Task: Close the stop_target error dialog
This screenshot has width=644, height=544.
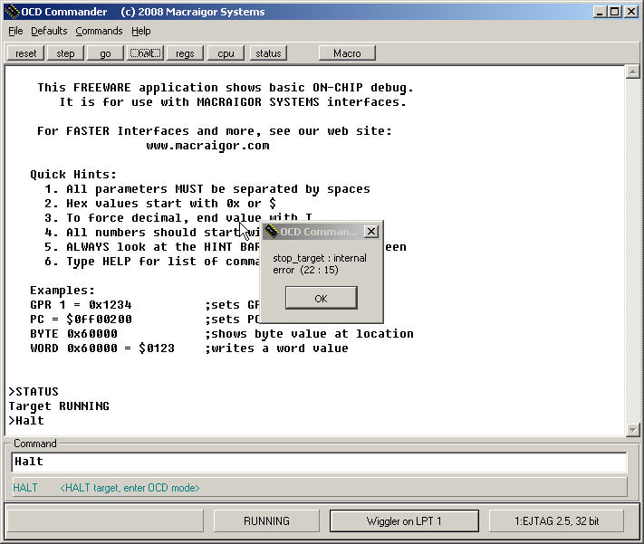Action: point(371,232)
